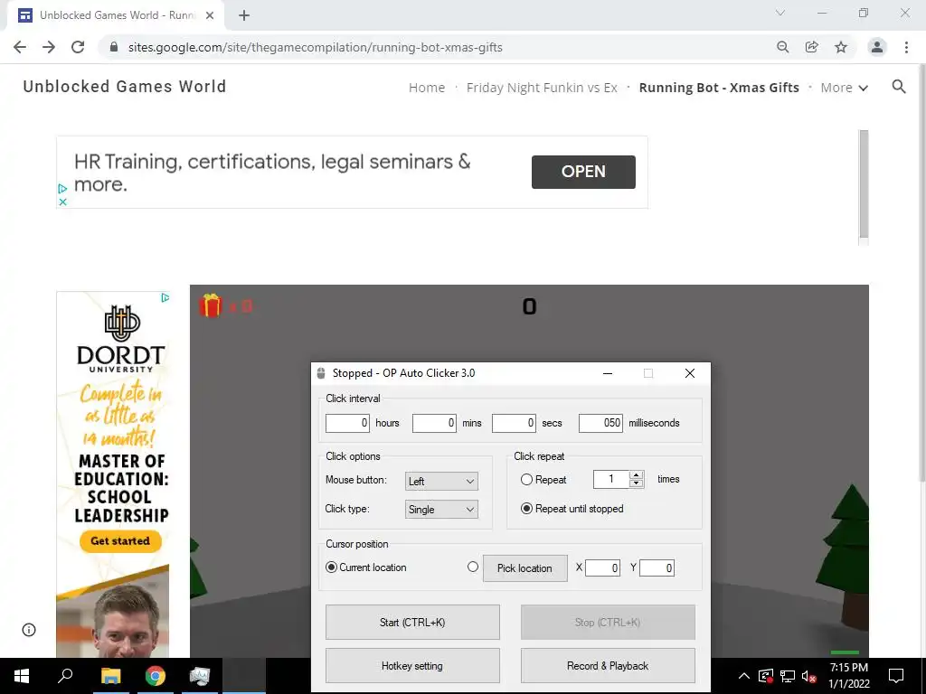
Task: Open the notification center icon
Action: pyautogui.click(x=896, y=676)
